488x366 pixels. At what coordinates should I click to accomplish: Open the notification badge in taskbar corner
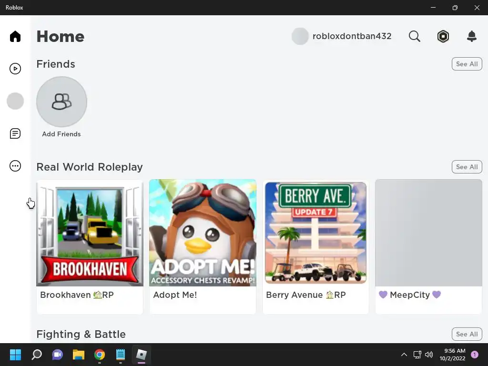pos(475,355)
